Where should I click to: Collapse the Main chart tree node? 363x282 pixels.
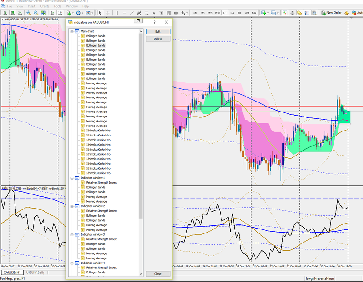tap(71, 31)
